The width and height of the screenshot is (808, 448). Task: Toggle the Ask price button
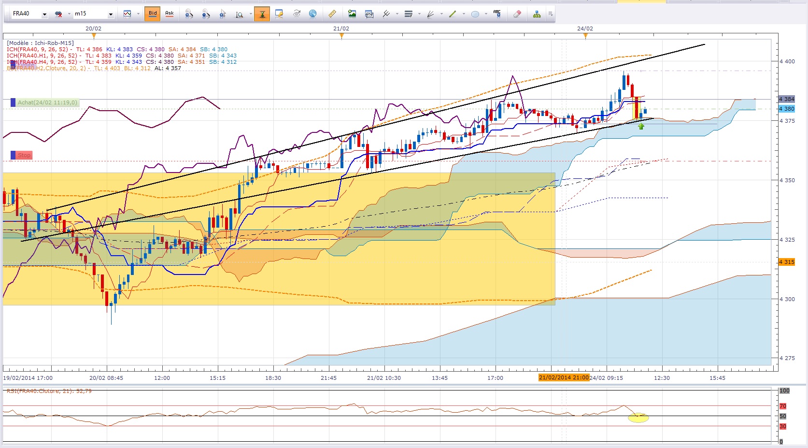click(170, 14)
